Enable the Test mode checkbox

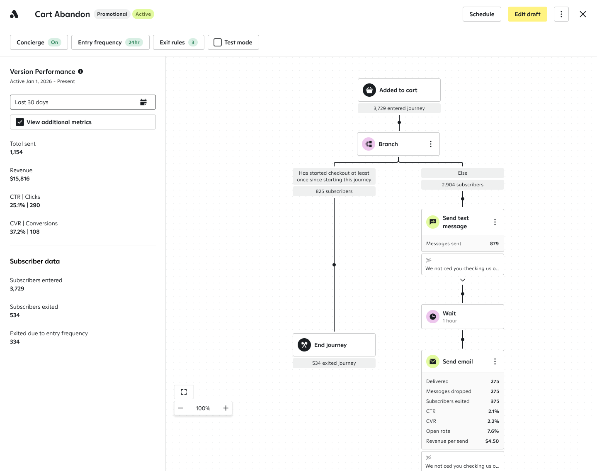[218, 42]
